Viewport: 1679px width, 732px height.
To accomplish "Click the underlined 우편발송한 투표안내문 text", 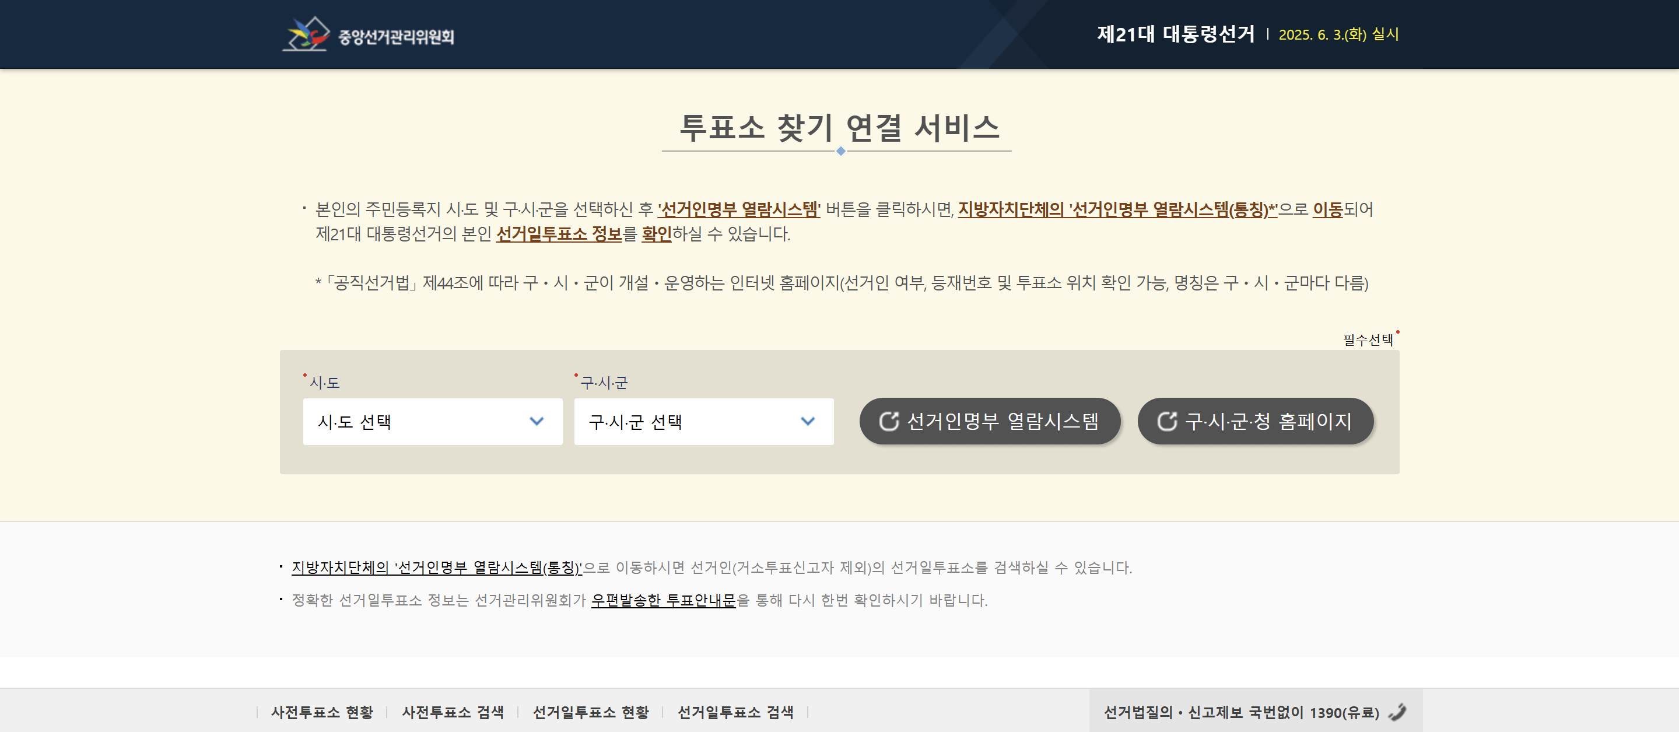I will point(663,600).
